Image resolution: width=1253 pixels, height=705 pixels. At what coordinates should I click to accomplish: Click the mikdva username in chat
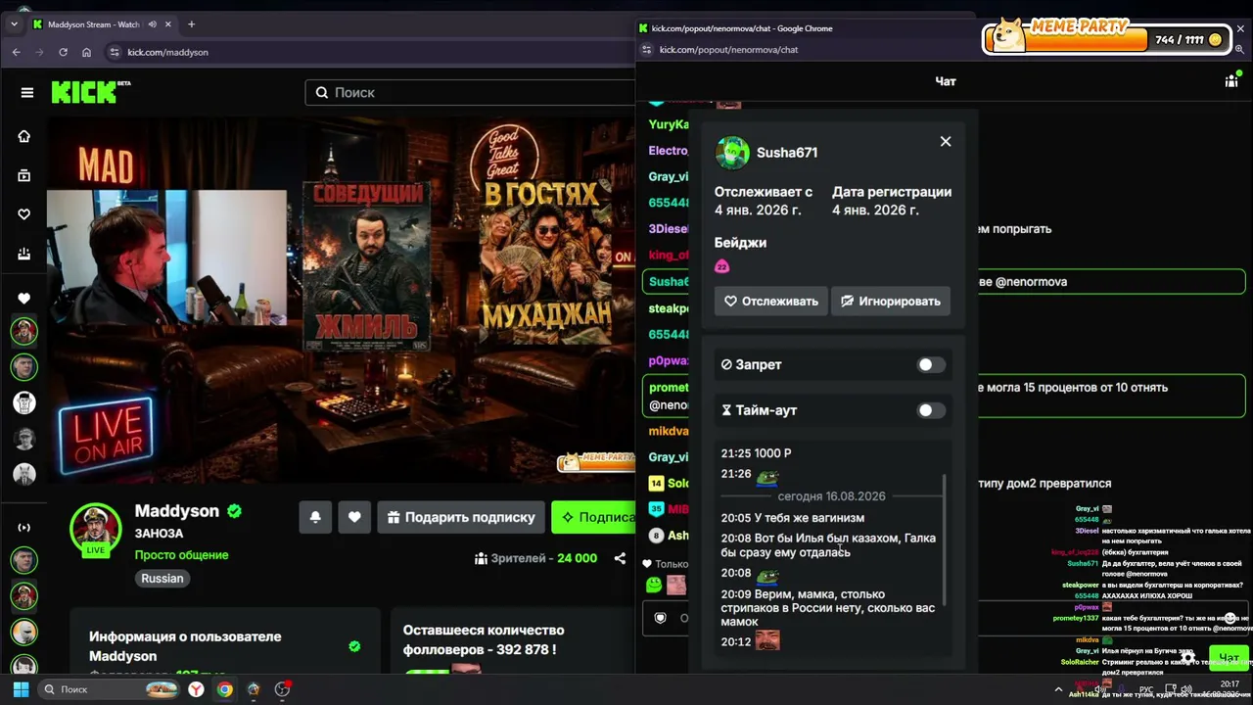point(669,431)
